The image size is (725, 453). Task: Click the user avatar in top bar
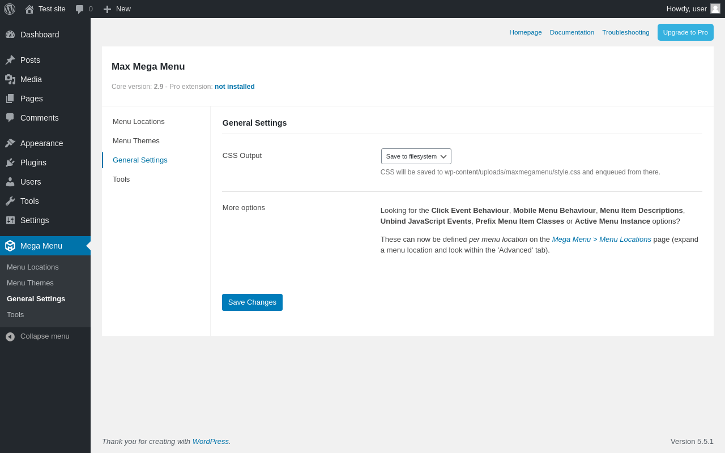pos(715,8)
